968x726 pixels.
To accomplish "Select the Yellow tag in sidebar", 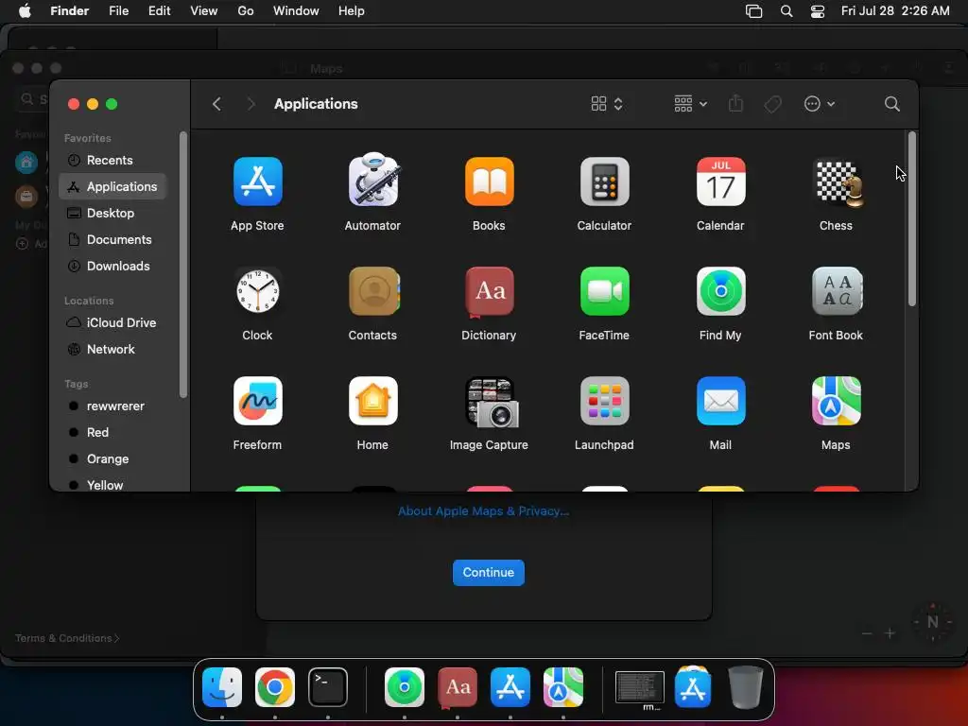I will click(112, 485).
